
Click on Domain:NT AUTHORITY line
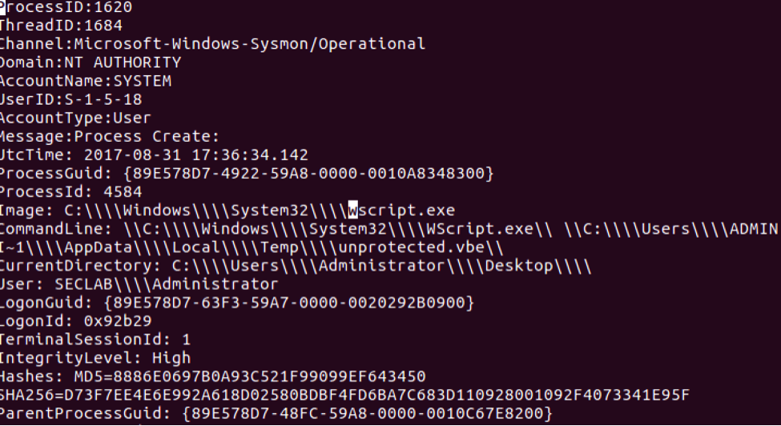click(91, 62)
